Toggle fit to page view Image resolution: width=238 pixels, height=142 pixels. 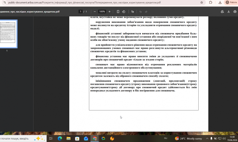[x=118, y=11]
